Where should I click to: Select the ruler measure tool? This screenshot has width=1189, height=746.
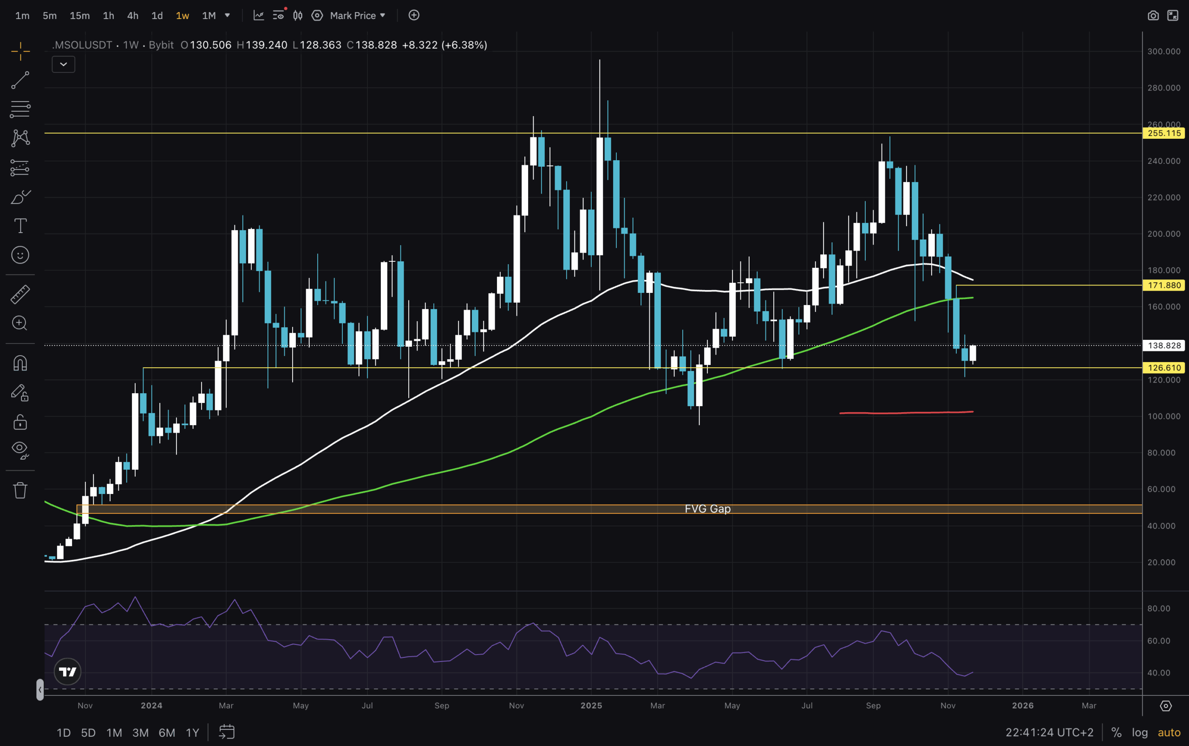click(x=20, y=295)
